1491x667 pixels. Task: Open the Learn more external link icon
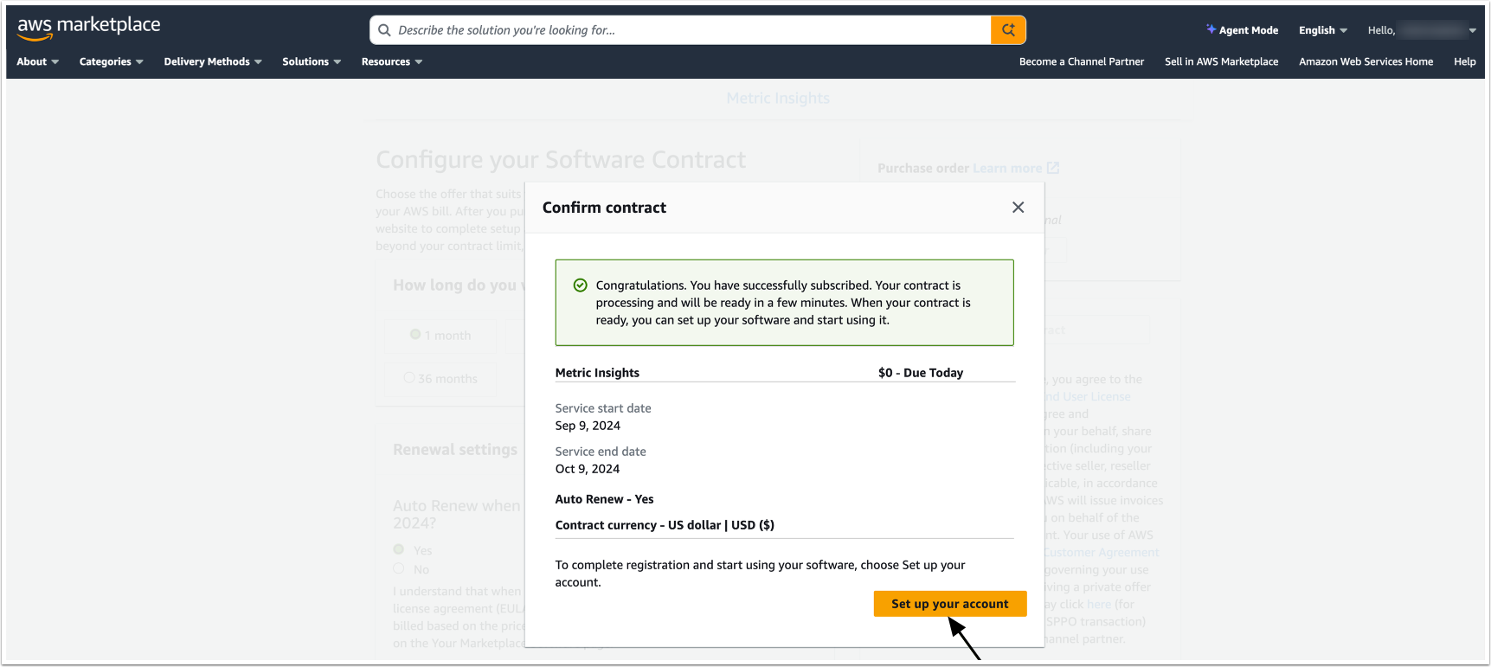(x=1053, y=168)
